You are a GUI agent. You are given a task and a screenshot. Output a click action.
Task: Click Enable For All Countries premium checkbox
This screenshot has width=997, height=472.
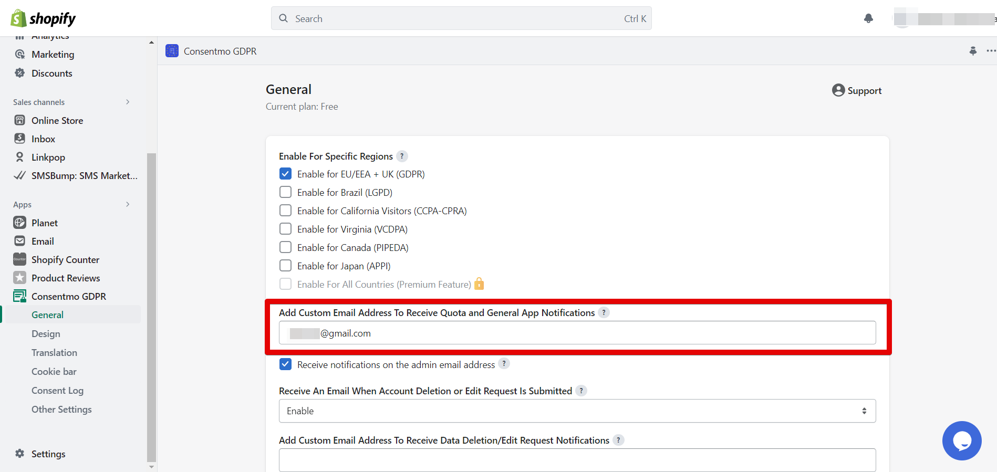tap(285, 284)
